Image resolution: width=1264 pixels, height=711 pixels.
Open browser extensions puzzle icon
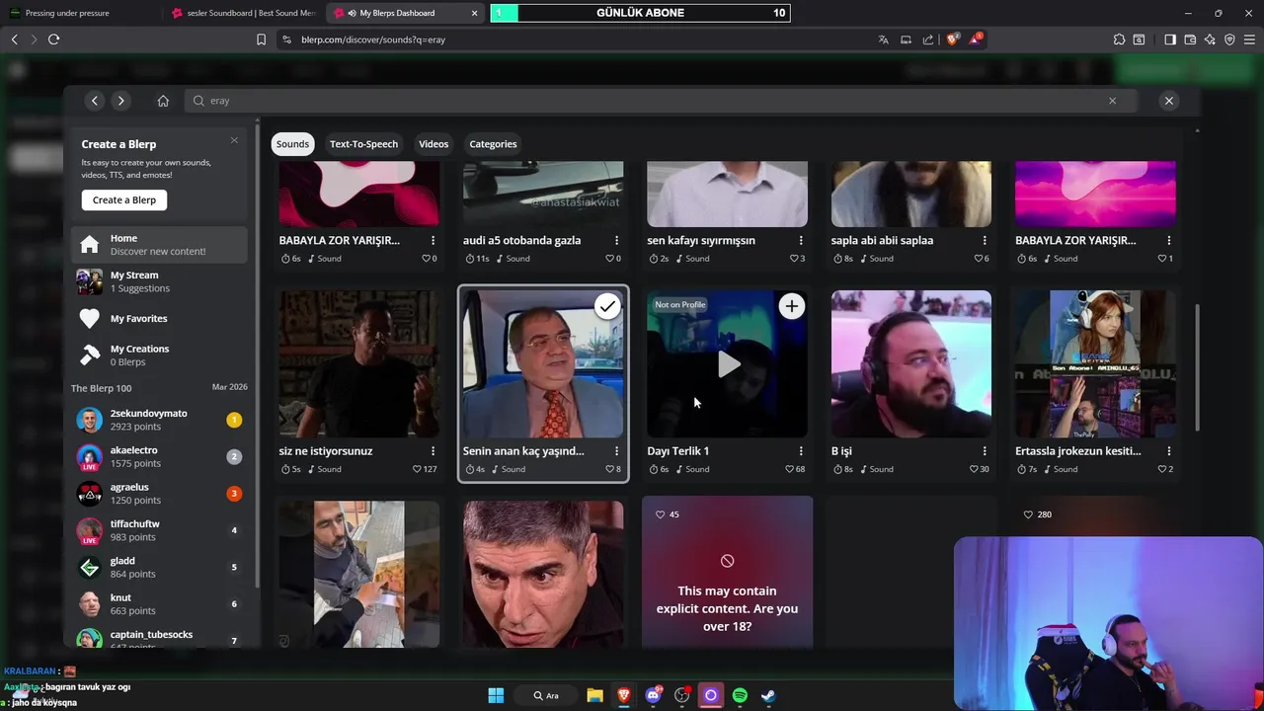point(1119,39)
